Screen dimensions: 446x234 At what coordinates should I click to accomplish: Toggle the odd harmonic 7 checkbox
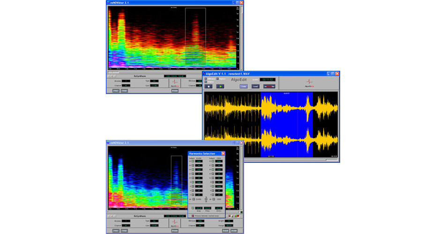[x=213, y=186]
